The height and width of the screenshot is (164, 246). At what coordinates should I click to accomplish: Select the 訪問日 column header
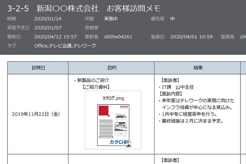[x=38, y=68]
